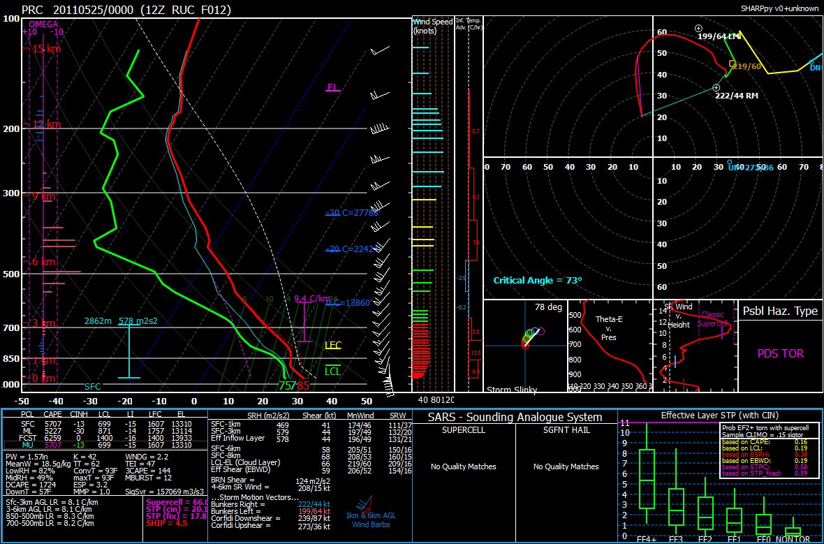Click the green LCL marker on the Skew-T
Viewport: 824px width, 544px height.
(x=332, y=371)
